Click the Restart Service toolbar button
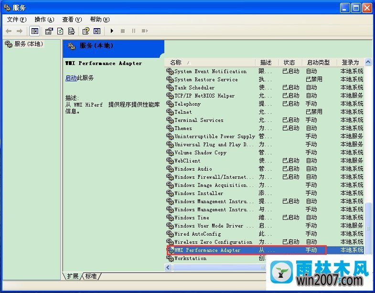This screenshot has height=293, width=375. pyautogui.click(x=145, y=31)
